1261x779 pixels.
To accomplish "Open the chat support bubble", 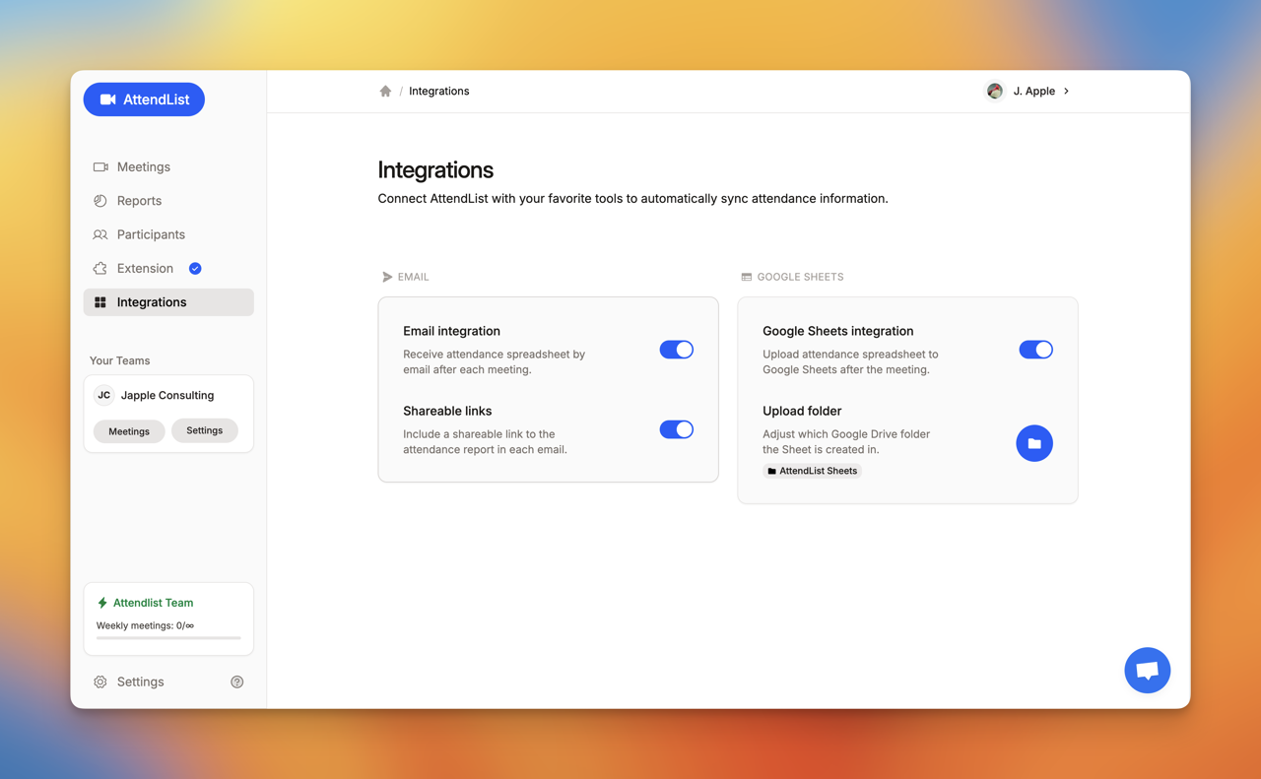I will coord(1147,671).
